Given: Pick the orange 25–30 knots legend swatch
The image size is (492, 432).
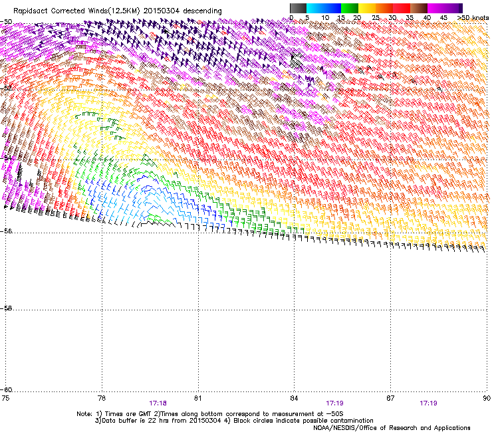Looking at the screenshot, I should pos(384,8).
